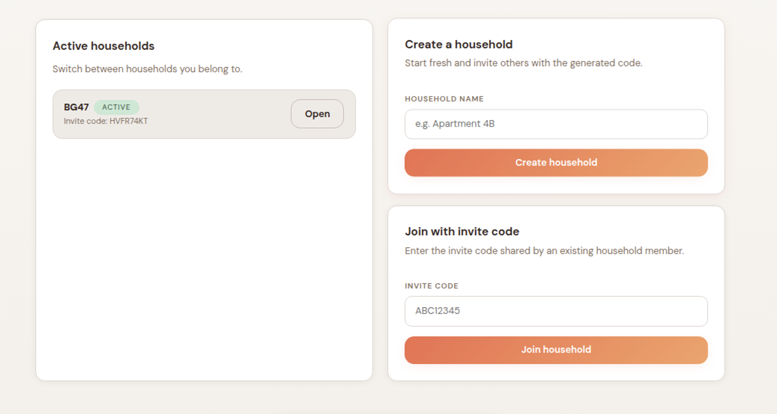
Task: Click the Join household button
Action: (556, 350)
